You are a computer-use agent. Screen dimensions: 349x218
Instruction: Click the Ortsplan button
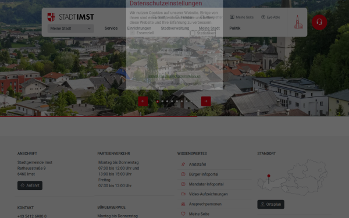click(270, 204)
